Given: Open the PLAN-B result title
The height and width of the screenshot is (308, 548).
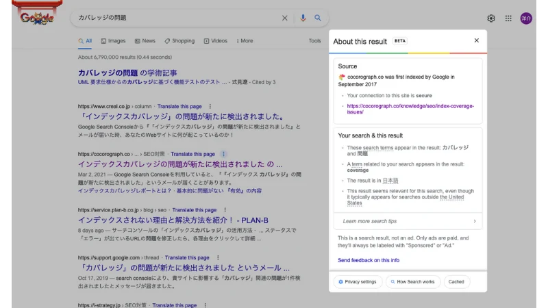Looking at the screenshot, I should (173, 220).
